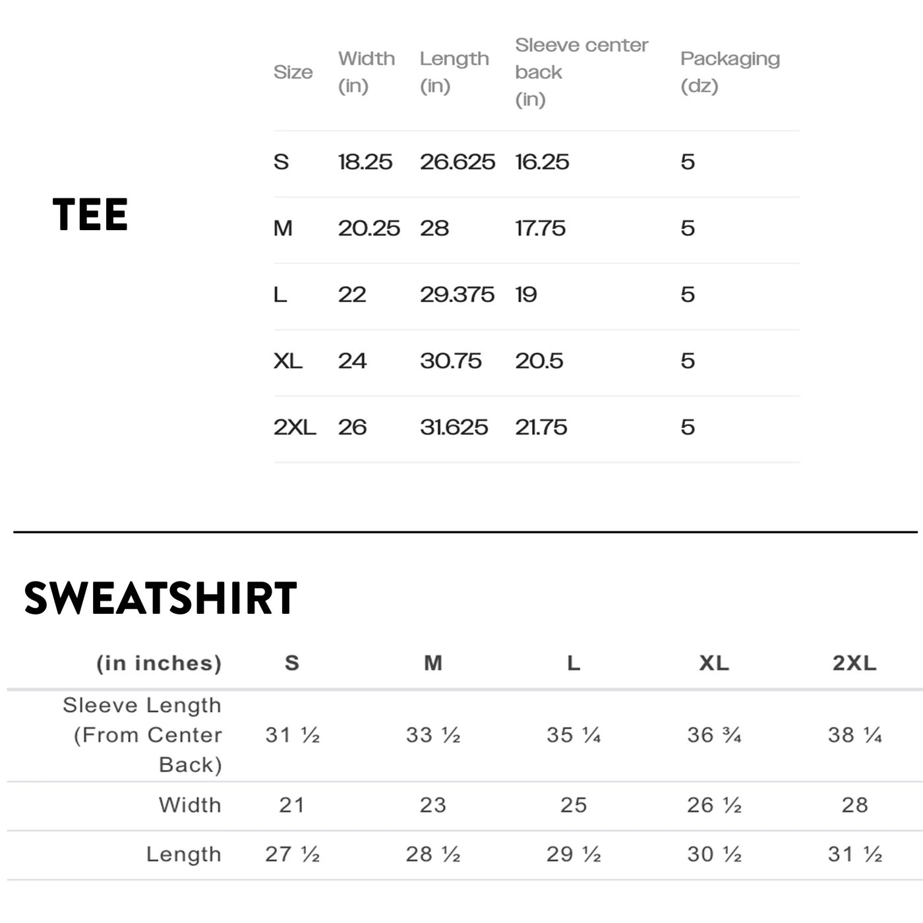Select the tee size S width 18.25

[x=365, y=162]
